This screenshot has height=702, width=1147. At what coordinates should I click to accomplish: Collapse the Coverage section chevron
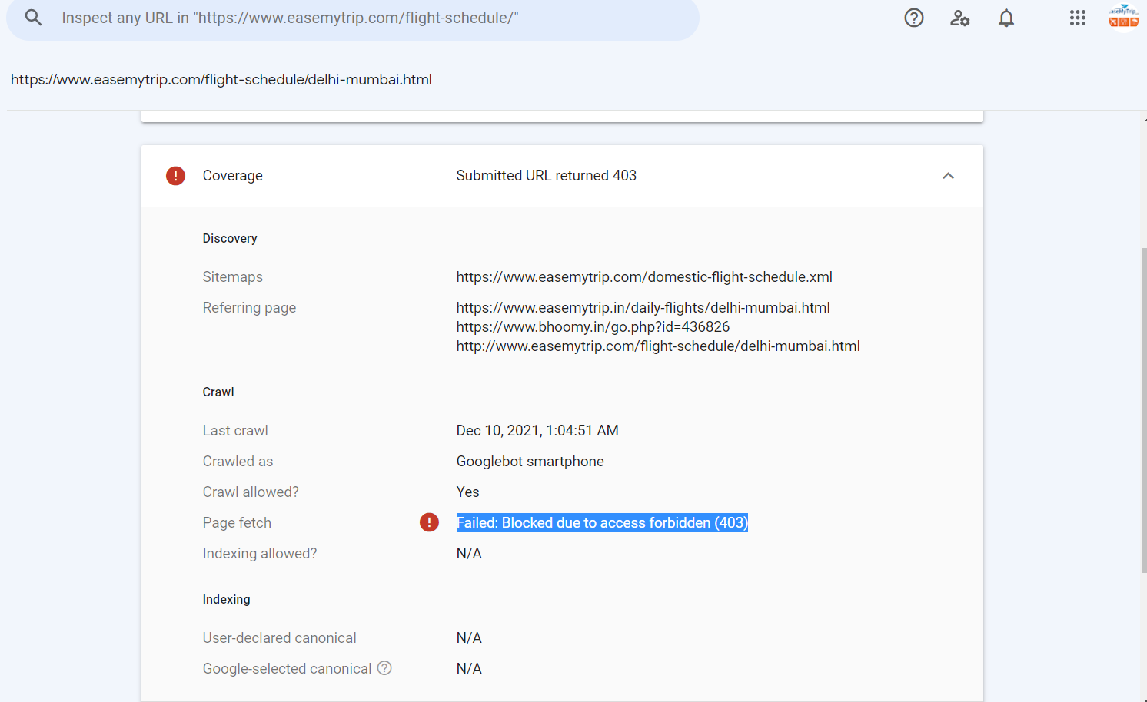[x=948, y=176]
